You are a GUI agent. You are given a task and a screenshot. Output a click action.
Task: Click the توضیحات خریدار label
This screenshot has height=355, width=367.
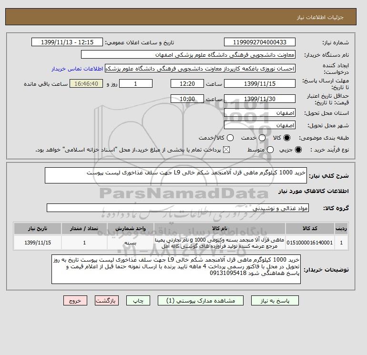326,270
